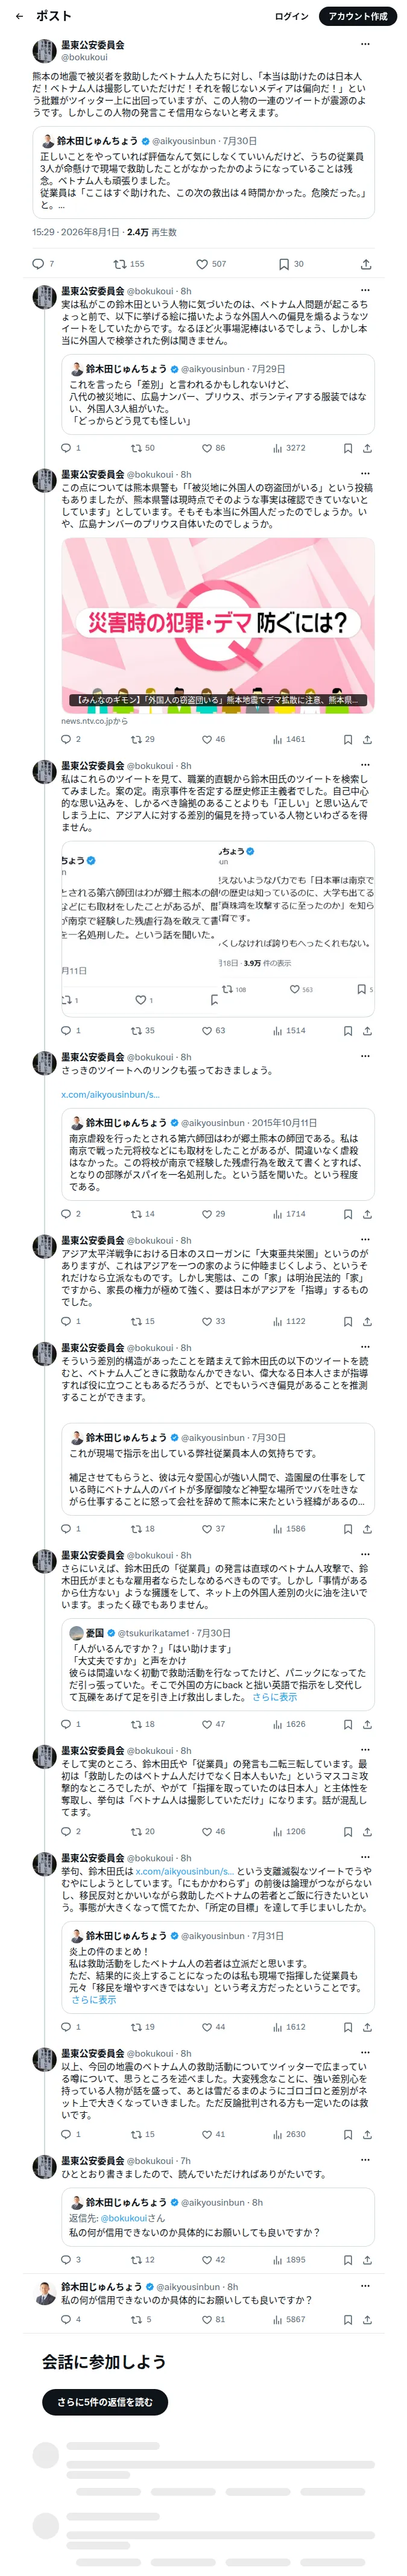
Task: Click the back arrow beside ポスト
Action: pyautogui.click(x=20, y=16)
